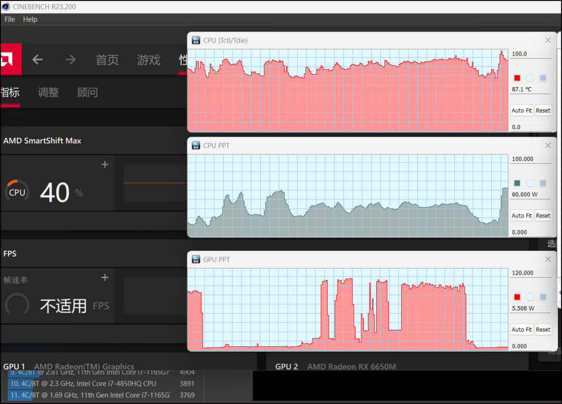Pick blue grid swatch in CPU PPT
This screenshot has height=404, width=562.
point(543,183)
